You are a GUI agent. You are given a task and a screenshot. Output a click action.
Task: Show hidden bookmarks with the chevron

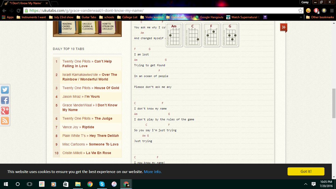pyautogui.click(x=301, y=17)
